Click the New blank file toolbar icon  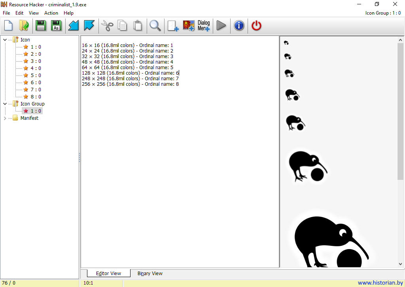click(8, 26)
